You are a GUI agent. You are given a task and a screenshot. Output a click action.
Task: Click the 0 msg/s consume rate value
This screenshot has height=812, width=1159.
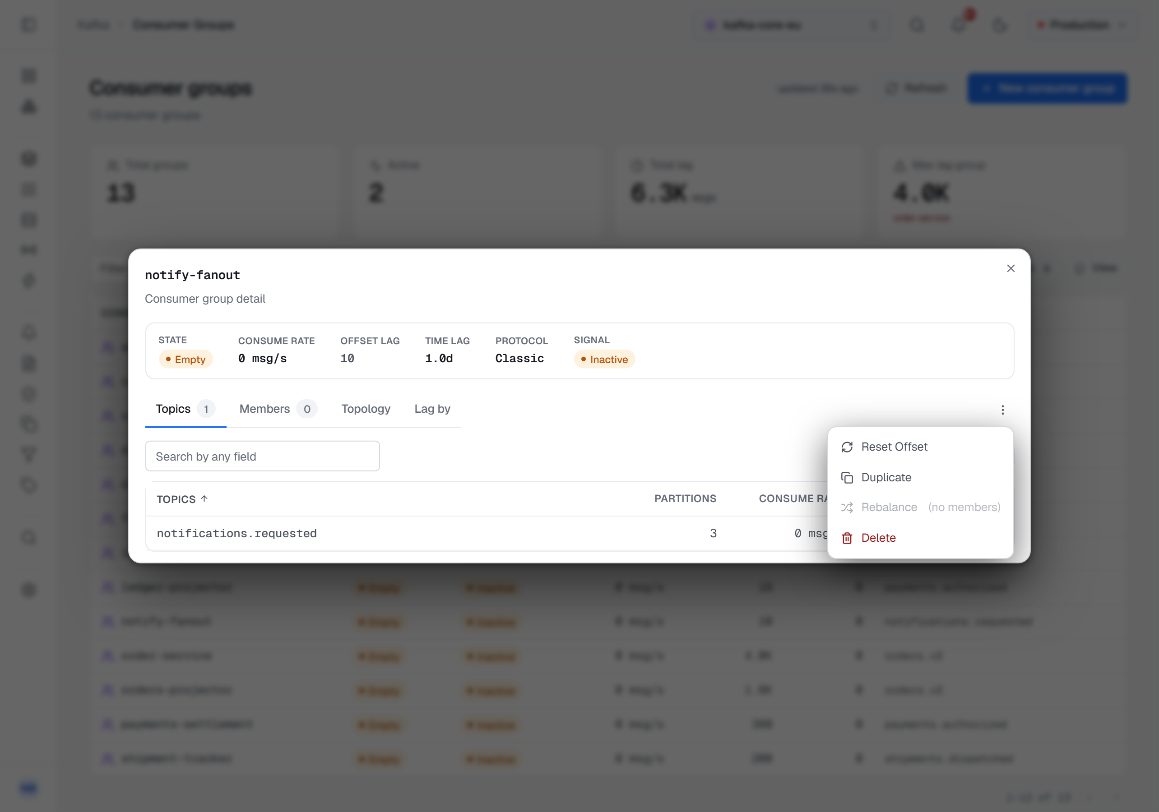click(x=263, y=358)
